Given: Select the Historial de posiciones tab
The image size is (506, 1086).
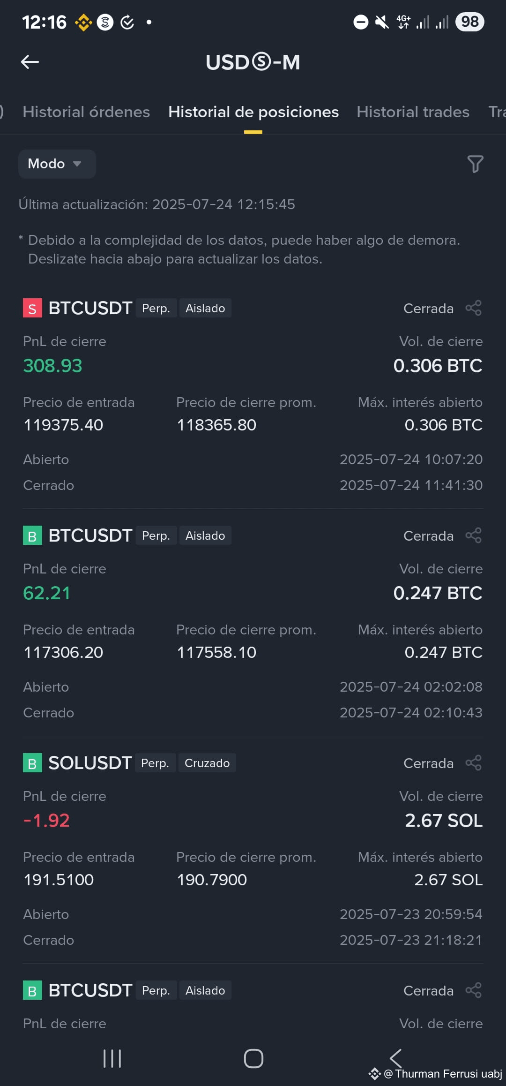Looking at the screenshot, I should [253, 112].
